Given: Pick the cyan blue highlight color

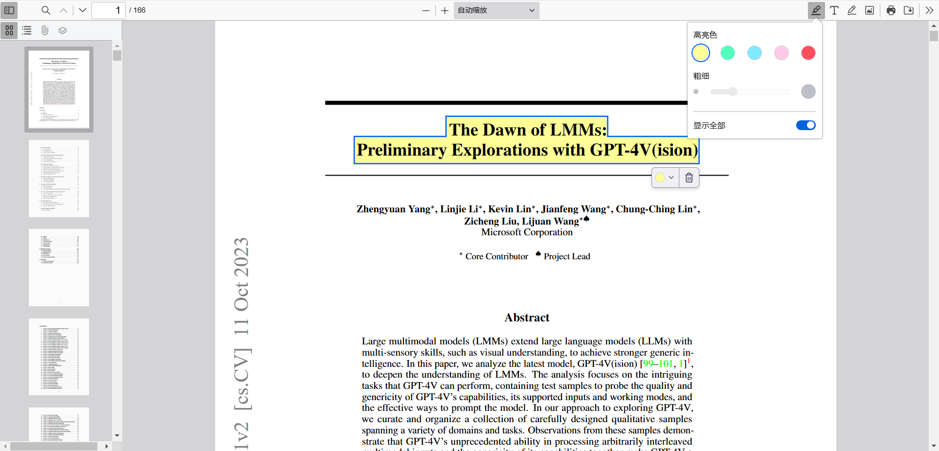Looking at the screenshot, I should point(755,53).
